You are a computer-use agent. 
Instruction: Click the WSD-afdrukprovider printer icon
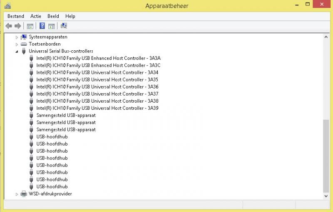point(24,194)
